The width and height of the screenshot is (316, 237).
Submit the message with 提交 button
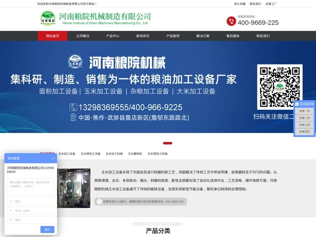click(x=47, y=230)
